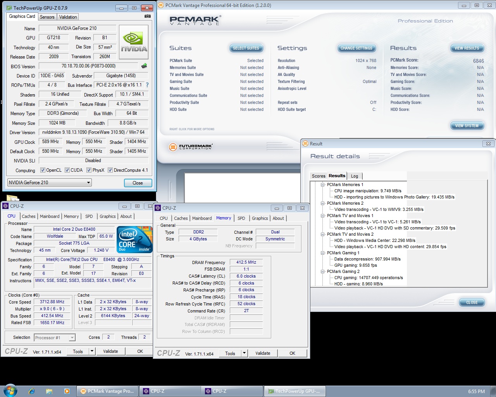Click the Show desktop button on the taskbar
The image size is (496, 397).
pyautogui.click(x=493, y=391)
